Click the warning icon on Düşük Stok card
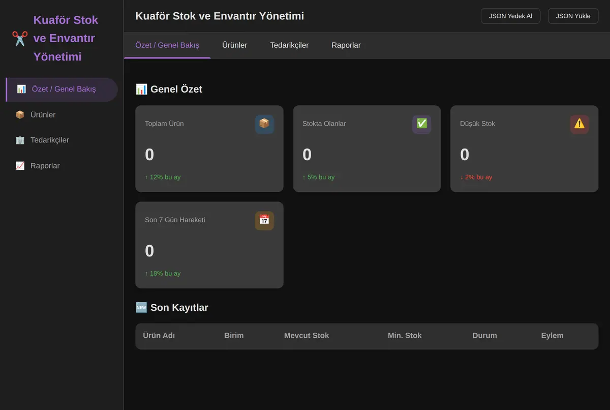The width and height of the screenshot is (610, 410). tap(579, 124)
